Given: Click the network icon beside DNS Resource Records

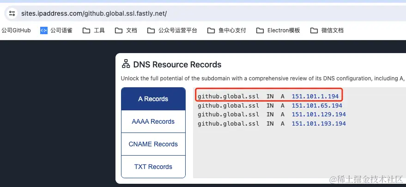Looking at the screenshot, I should (126, 64).
